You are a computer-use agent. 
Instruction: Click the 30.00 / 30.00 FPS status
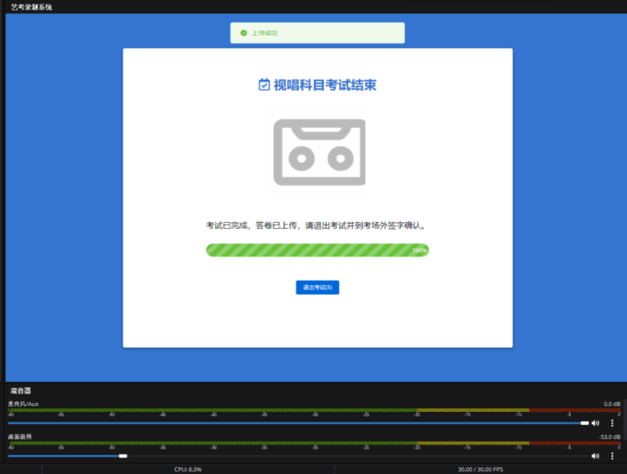[x=480, y=469]
